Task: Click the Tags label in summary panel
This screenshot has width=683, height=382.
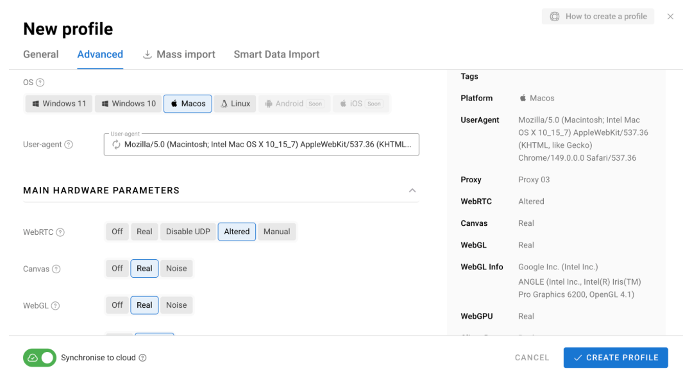Action: [x=469, y=77]
